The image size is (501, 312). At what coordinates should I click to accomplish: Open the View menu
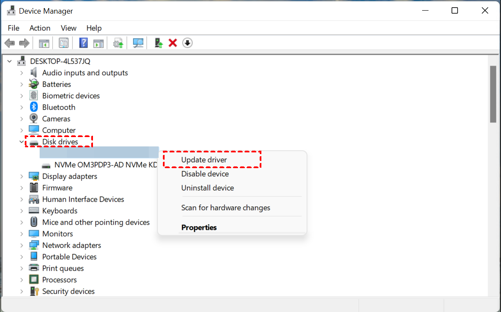(x=68, y=28)
